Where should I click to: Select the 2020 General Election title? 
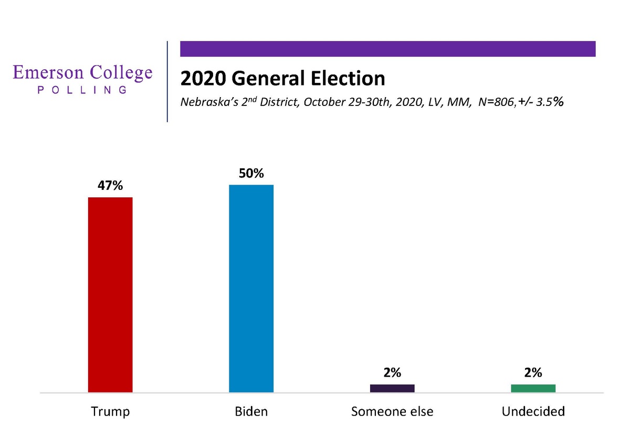(x=282, y=79)
